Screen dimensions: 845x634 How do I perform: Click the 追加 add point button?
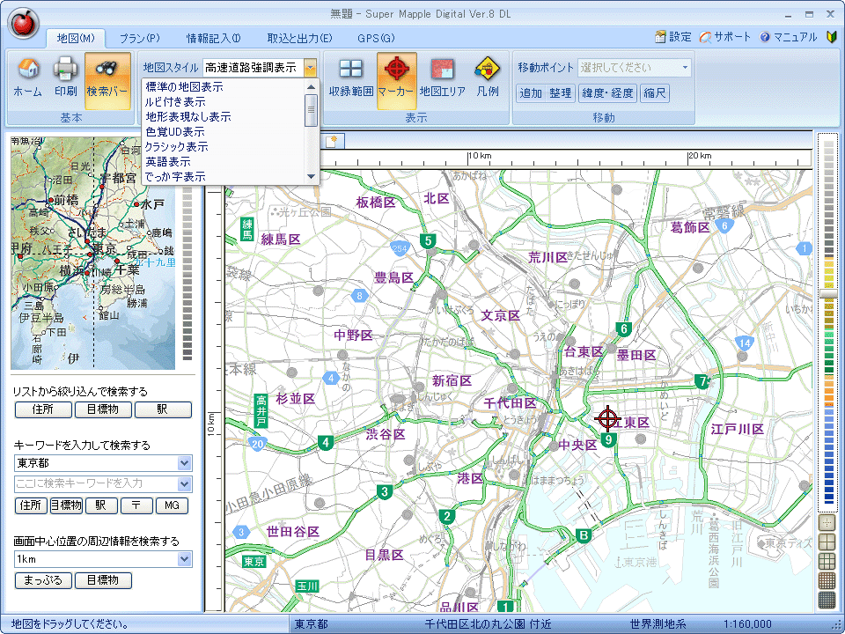(531, 93)
